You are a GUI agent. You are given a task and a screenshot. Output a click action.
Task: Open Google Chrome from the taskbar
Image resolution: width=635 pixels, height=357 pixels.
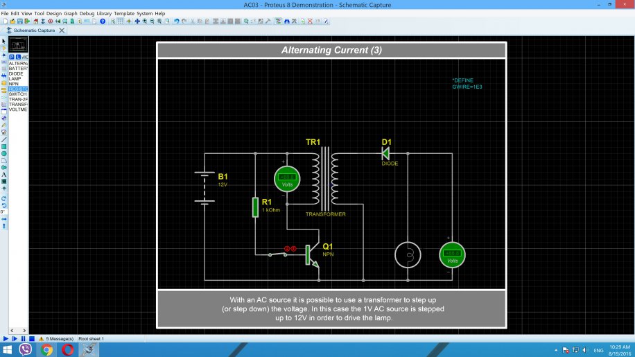coord(47,350)
